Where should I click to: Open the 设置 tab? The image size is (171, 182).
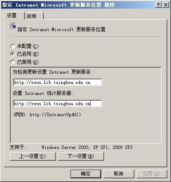(x=14, y=16)
